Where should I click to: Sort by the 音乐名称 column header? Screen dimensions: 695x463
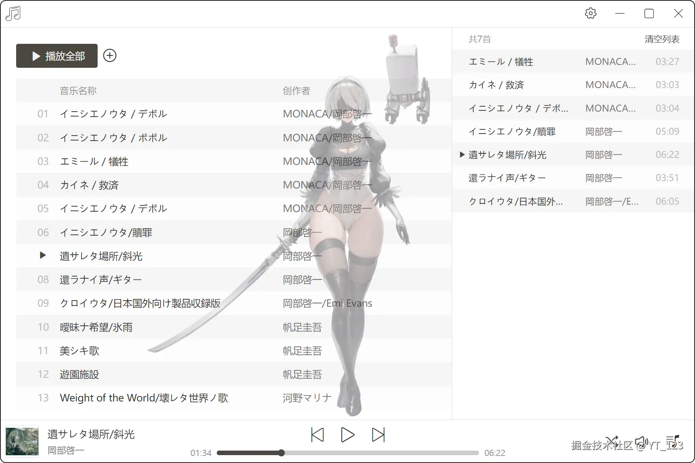click(x=78, y=91)
